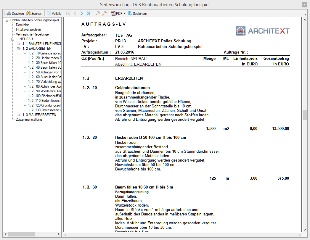Go to next page arrow
Screen dimensions: 310x240
(x=82, y=13)
